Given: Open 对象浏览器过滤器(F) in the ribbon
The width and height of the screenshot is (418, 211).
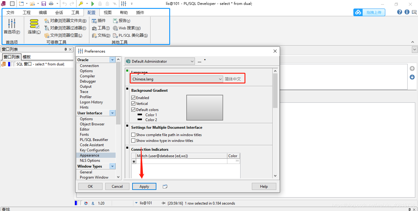Looking at the screenshot, I should point(65,28).
